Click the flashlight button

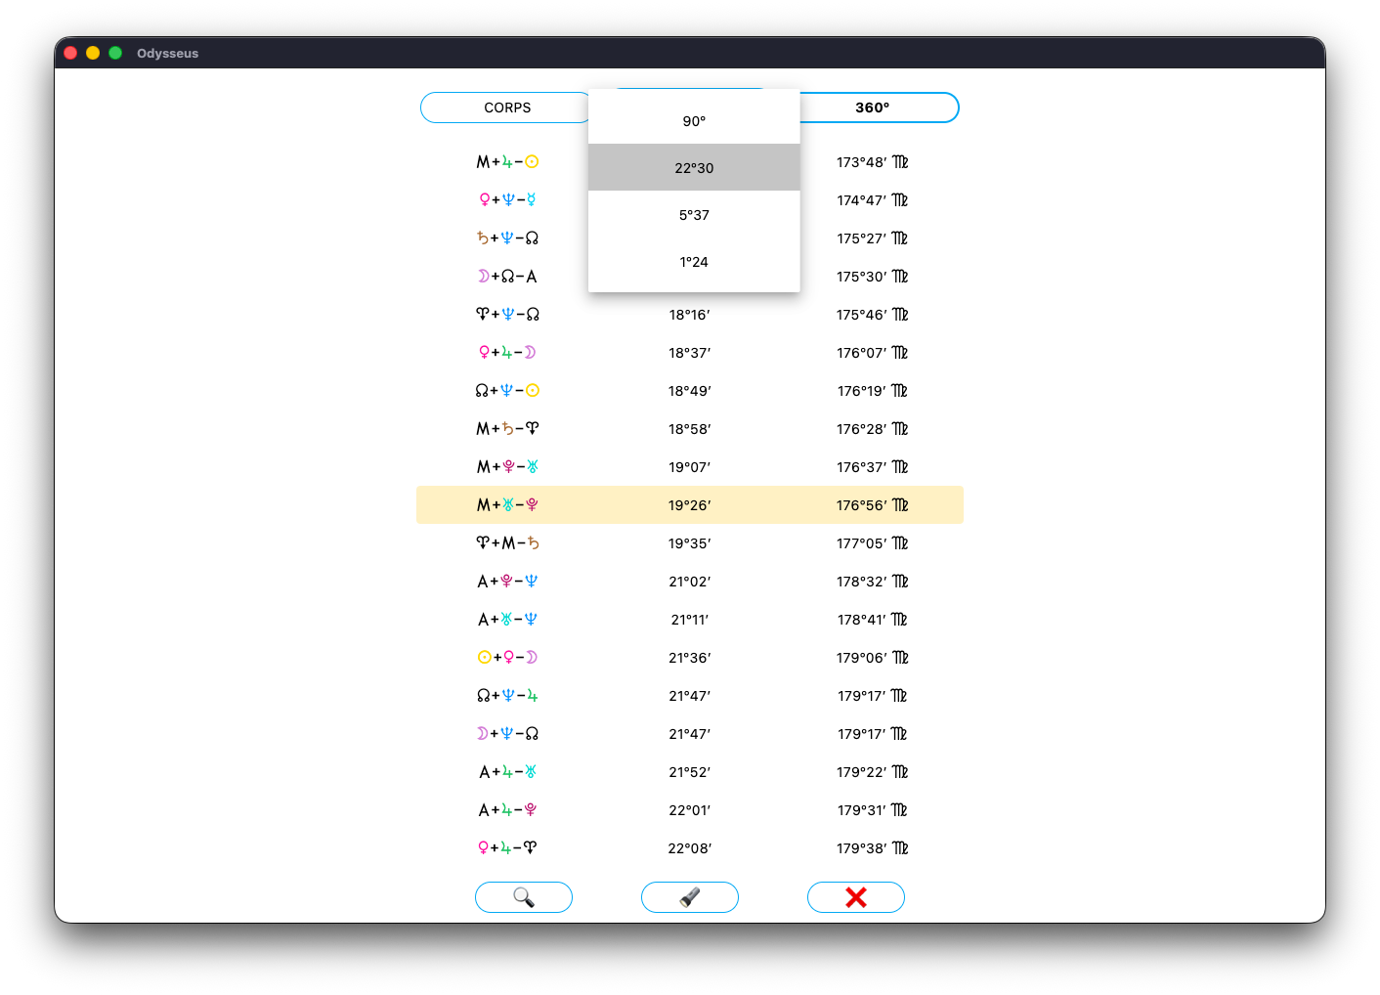click(x=690, y=897)
